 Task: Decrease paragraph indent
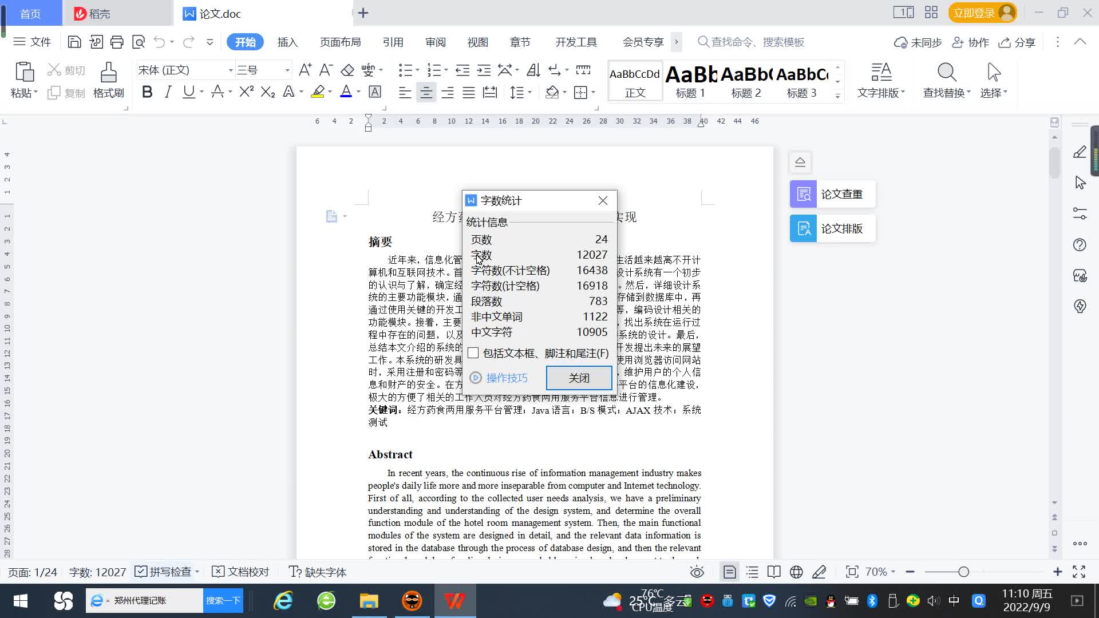coord(462,70)
